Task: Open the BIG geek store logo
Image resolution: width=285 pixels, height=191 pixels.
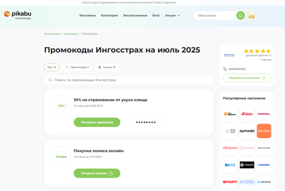Action: click(x=230, y=131)
